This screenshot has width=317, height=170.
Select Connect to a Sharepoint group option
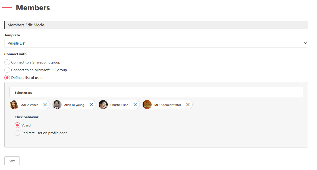[x=7, y=62]
